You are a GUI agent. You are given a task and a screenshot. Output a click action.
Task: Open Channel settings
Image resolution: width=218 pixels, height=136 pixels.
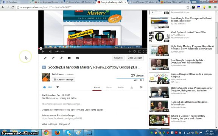click(x=64, y=79)
